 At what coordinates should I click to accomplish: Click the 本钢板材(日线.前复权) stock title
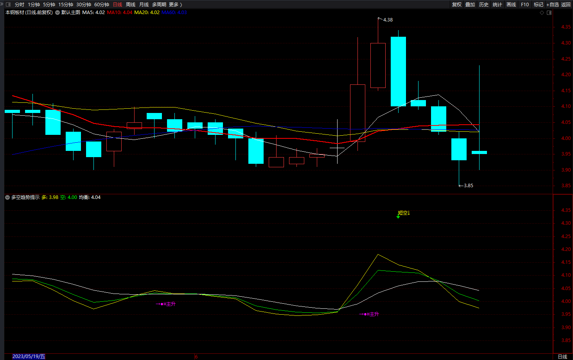coord(29,13)
